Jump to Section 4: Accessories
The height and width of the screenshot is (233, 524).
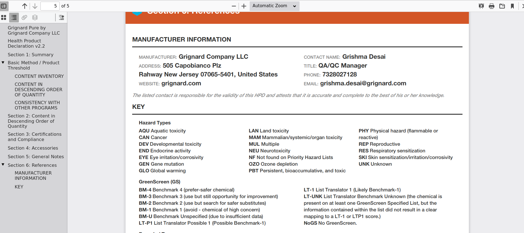pos(33,148)
